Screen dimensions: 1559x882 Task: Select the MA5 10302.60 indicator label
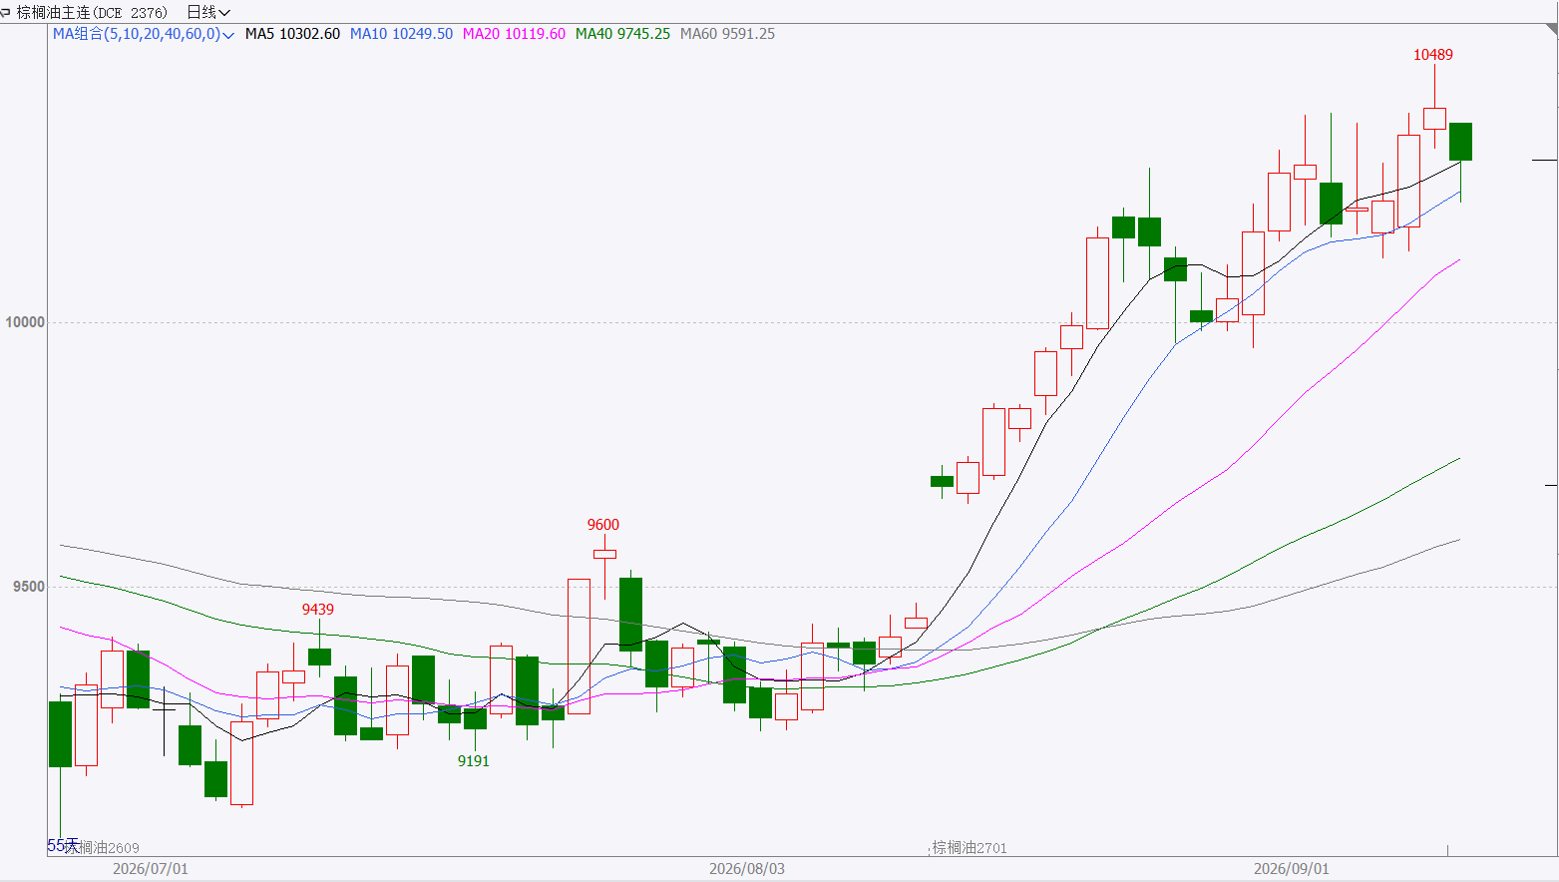(x=292, y=34)
